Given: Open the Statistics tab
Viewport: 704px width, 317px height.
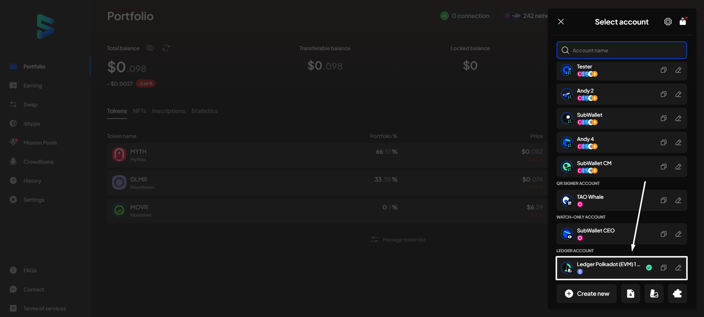Looking at the screenshot, I should 204,111.
